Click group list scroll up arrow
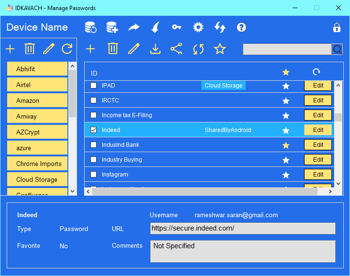 (x=72, y=66)
